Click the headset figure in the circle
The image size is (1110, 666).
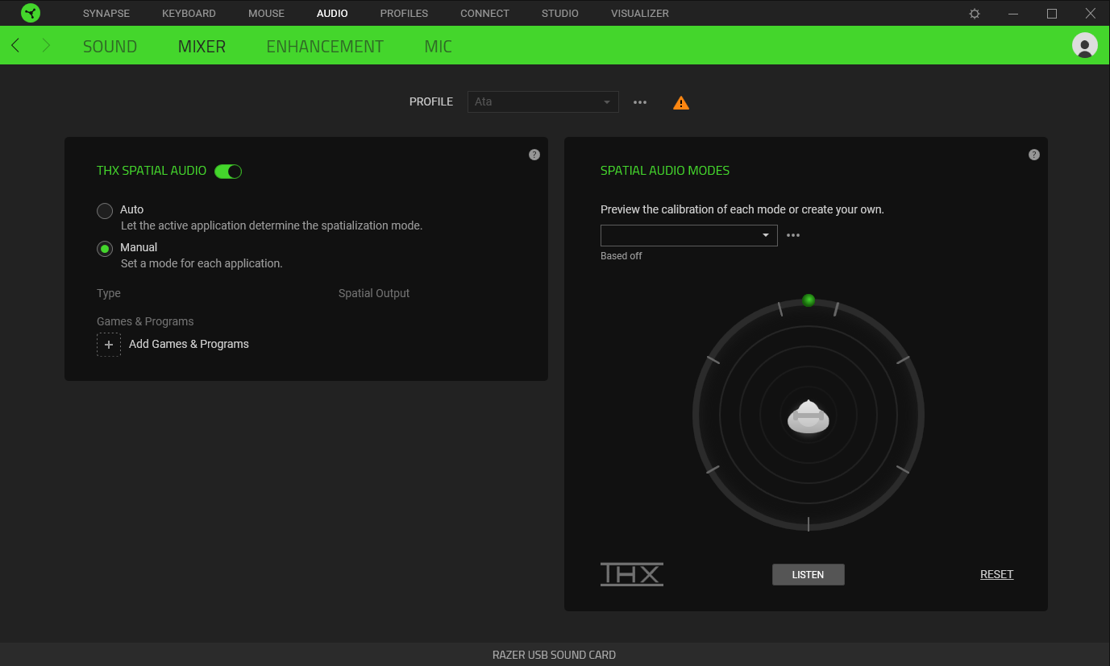[809, 416]
